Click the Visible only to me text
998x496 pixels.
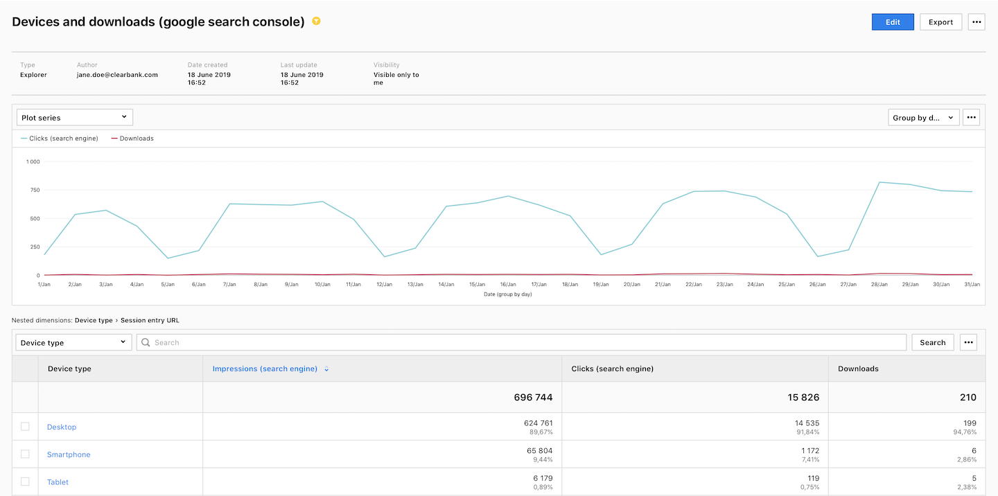(x=396, y=78)
